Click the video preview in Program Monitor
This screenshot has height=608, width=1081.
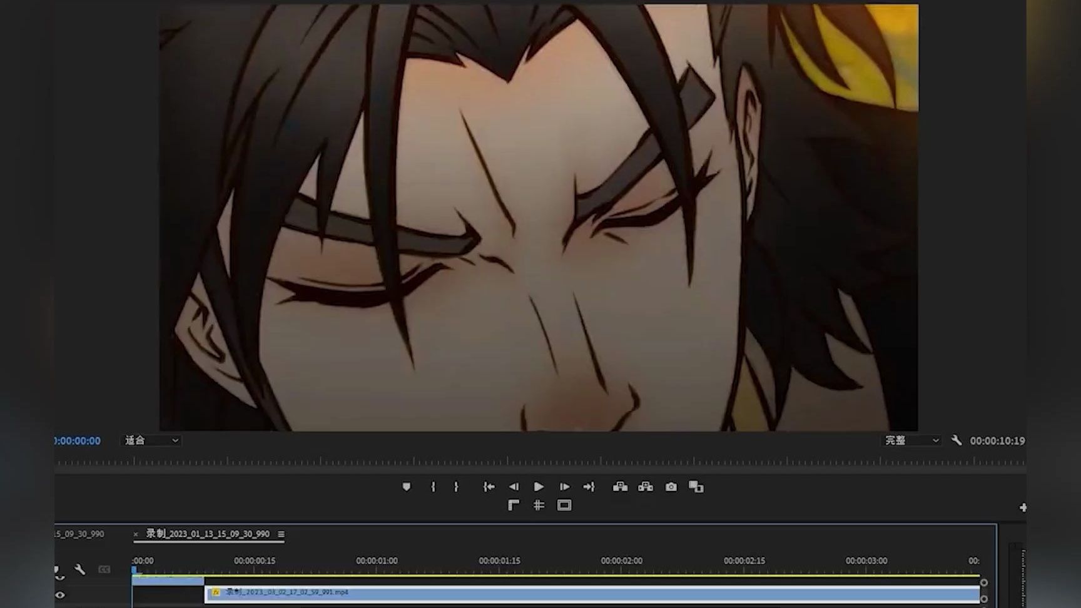point(539,217)
